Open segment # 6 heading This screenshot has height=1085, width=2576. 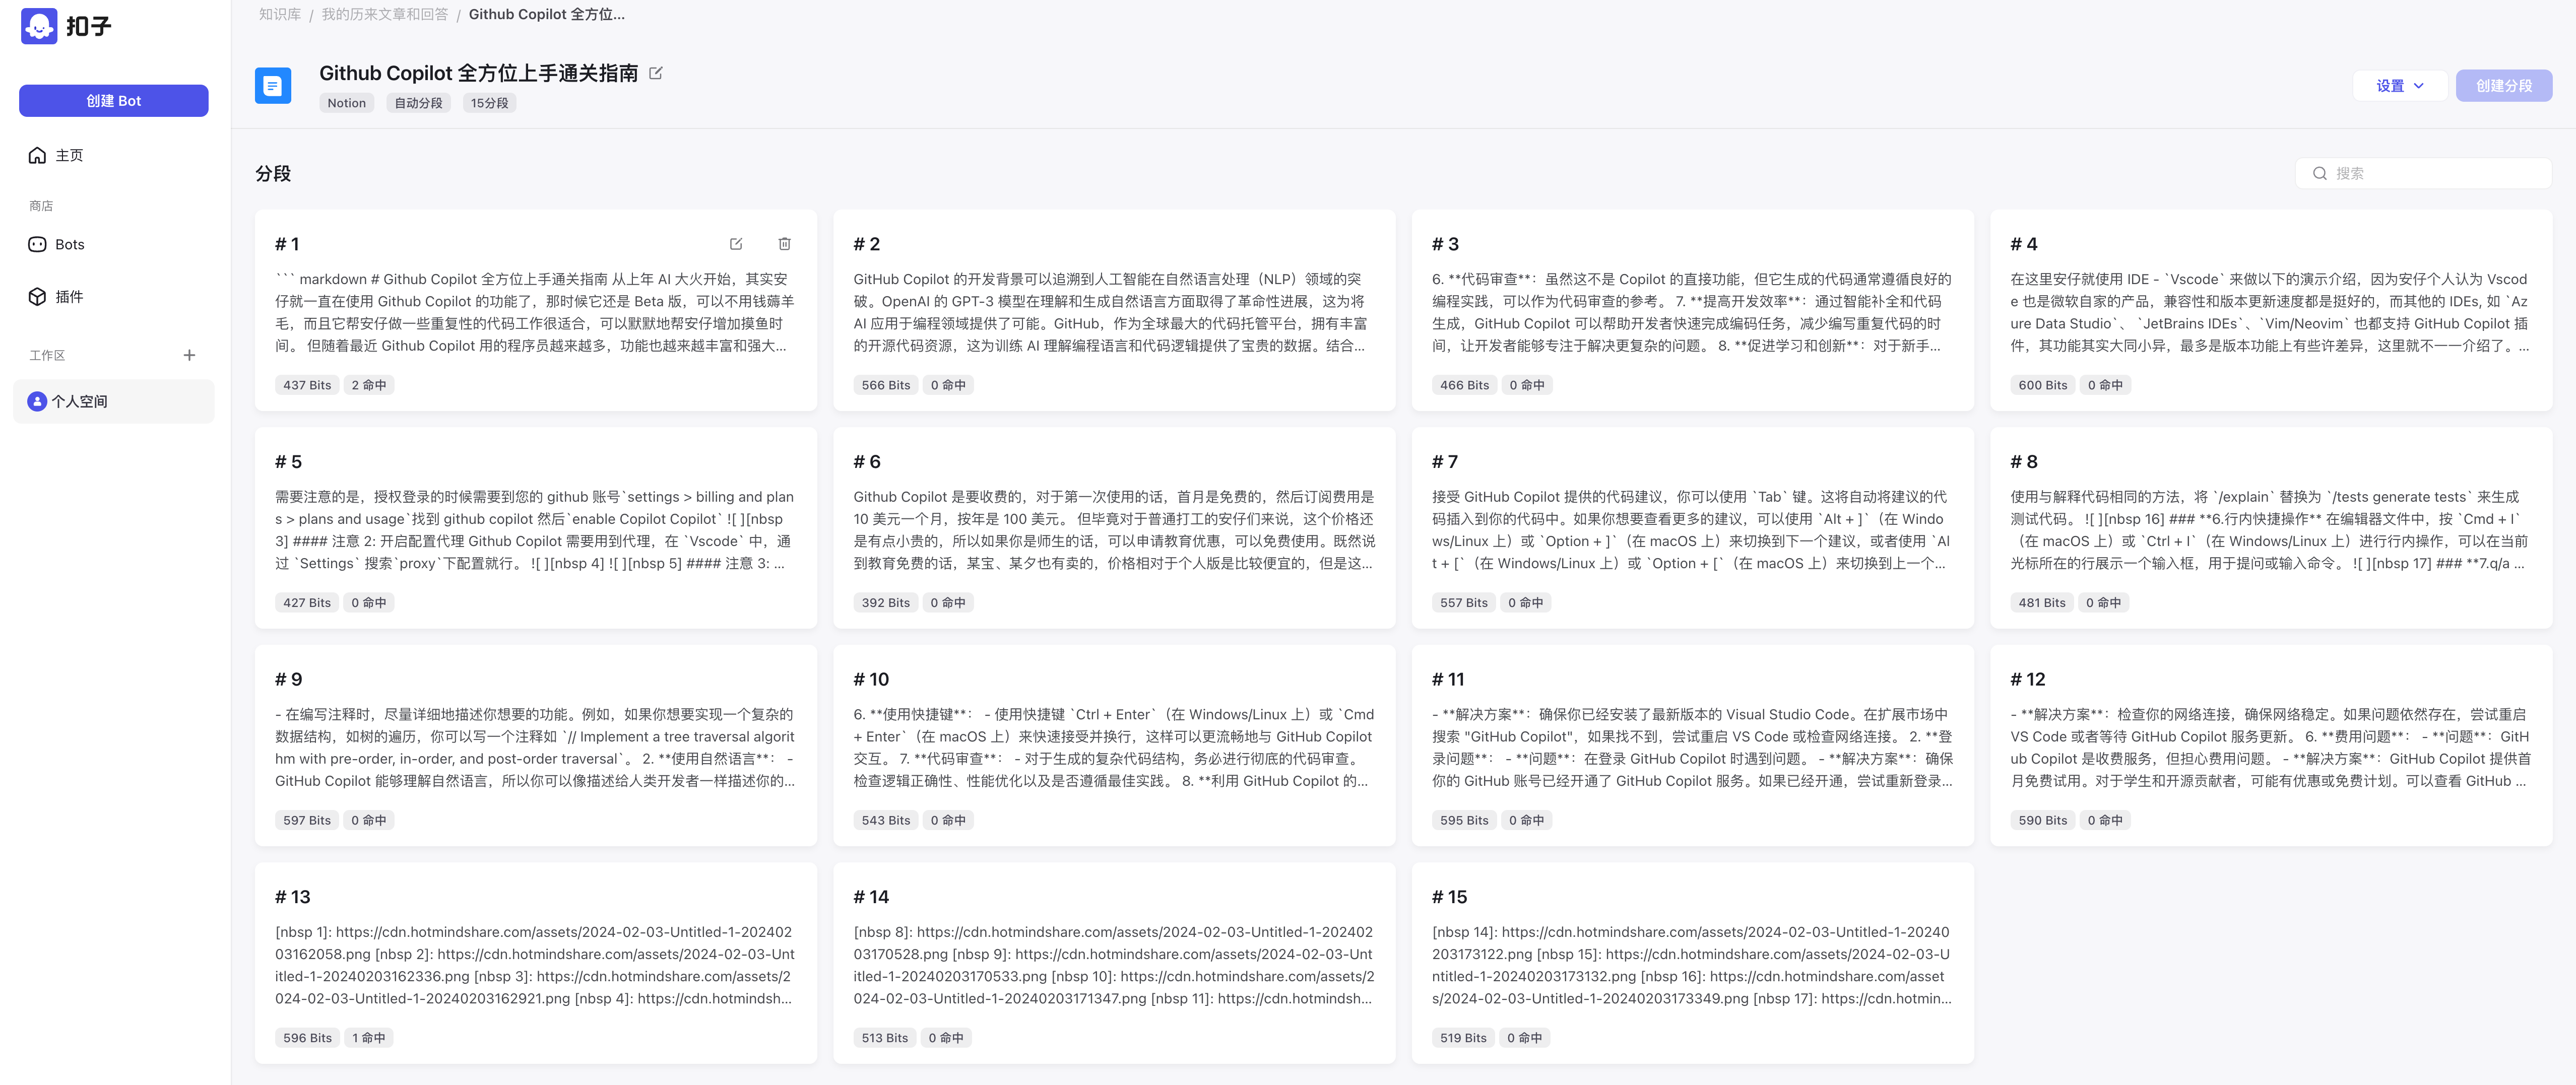[867, 462]
